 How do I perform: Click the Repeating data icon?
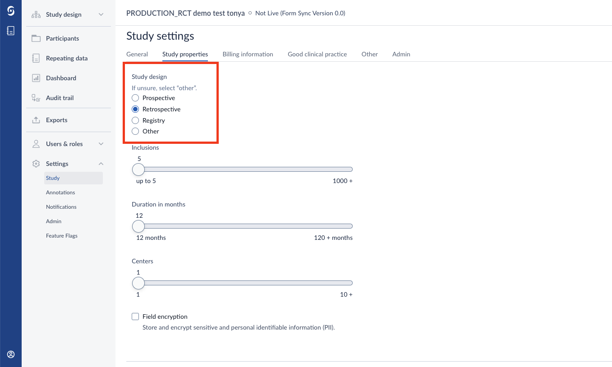tap(36, 58)
